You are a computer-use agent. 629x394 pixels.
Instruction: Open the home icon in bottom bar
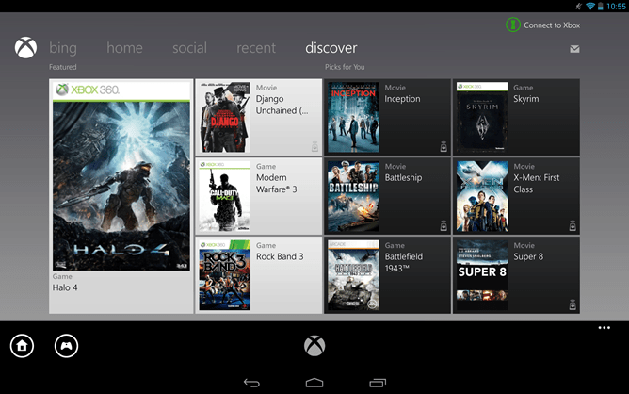22,346
